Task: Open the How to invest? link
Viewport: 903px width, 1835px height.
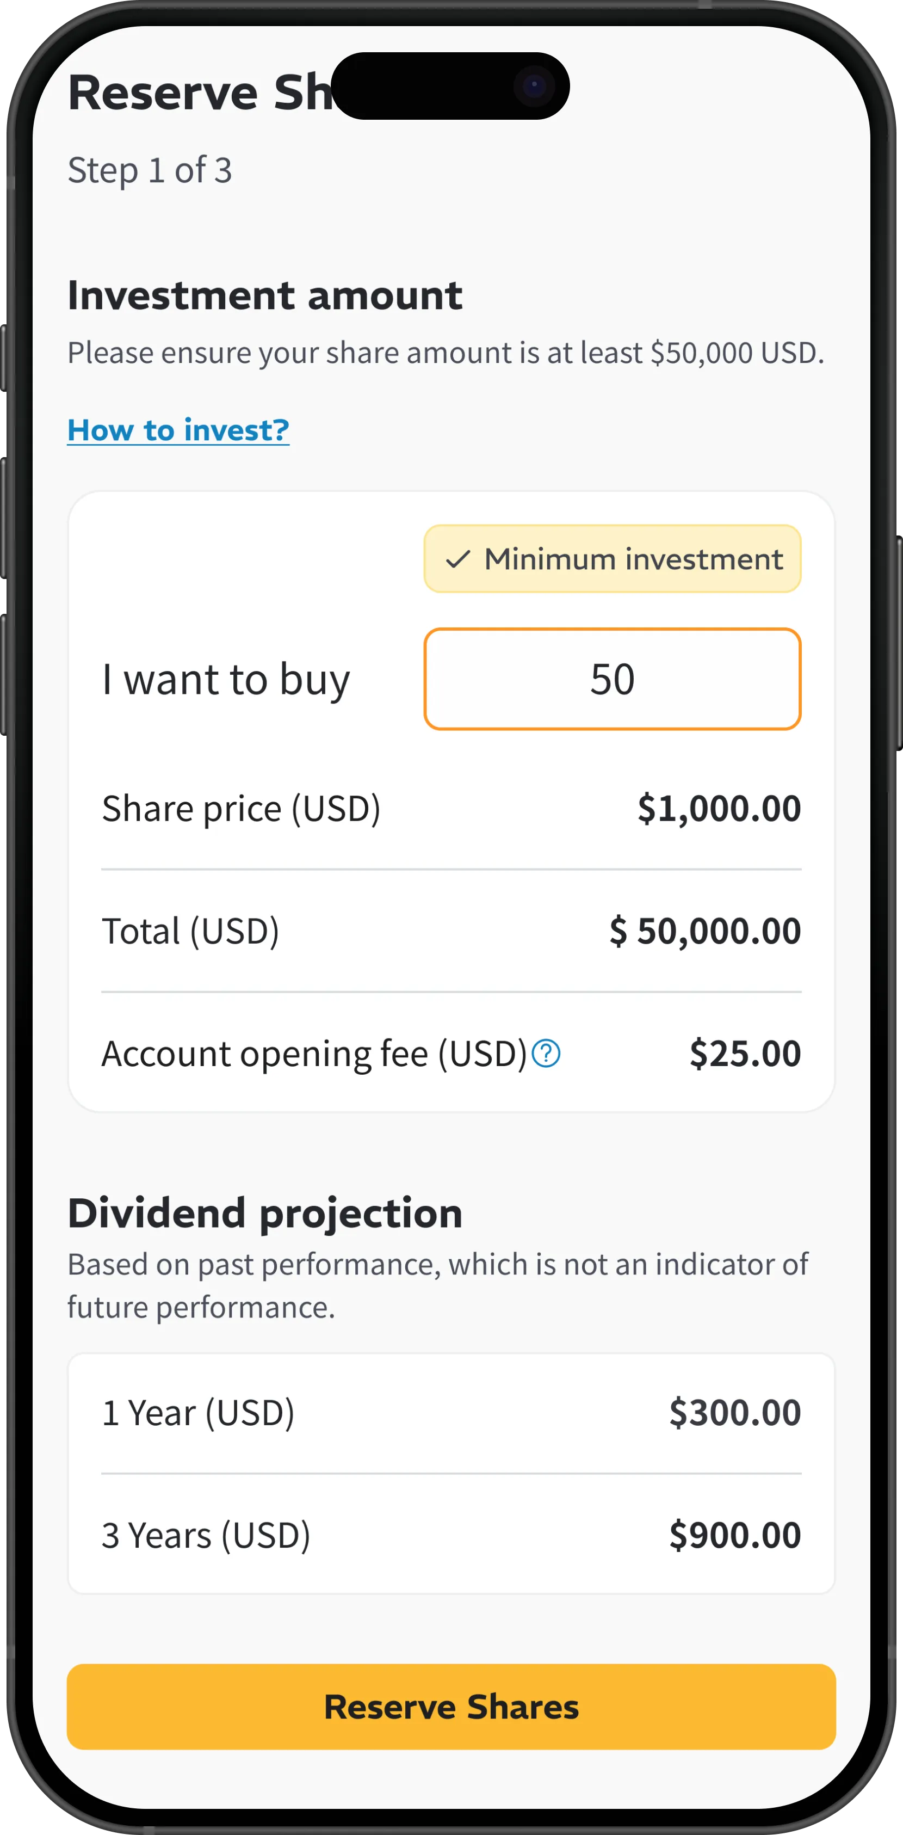Action: click(x=178, y=430)
